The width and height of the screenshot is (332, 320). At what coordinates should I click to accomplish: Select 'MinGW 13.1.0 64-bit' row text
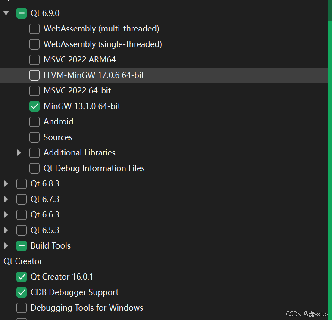82,106
